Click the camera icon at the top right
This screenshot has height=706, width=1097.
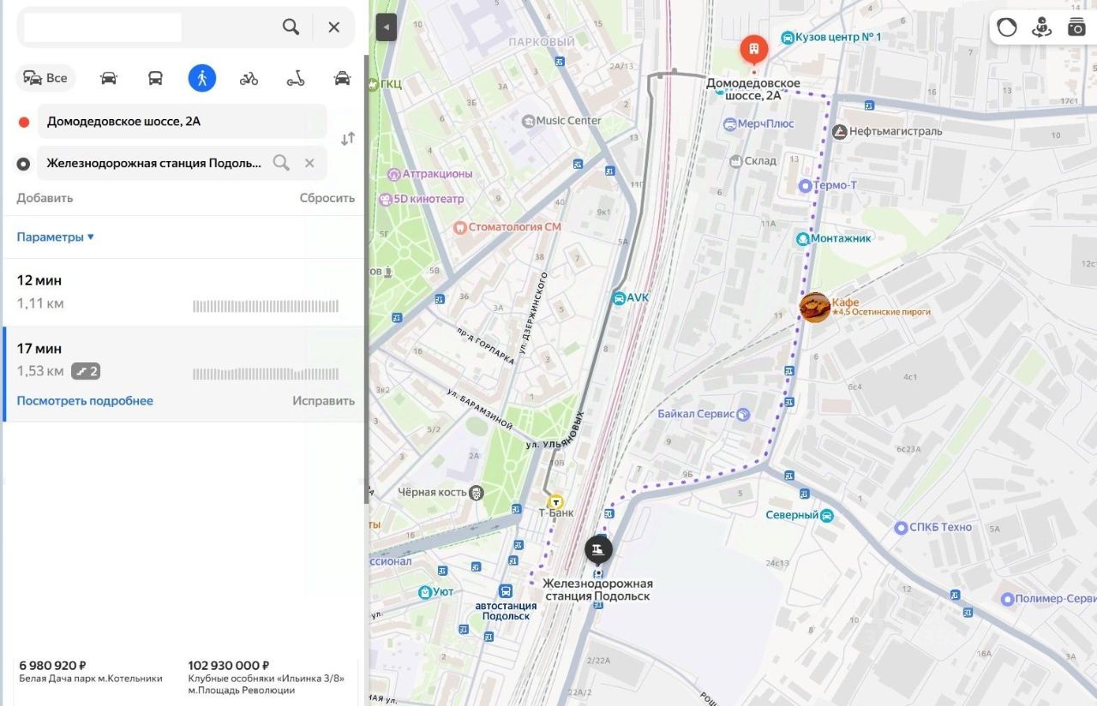[1076, 27]
